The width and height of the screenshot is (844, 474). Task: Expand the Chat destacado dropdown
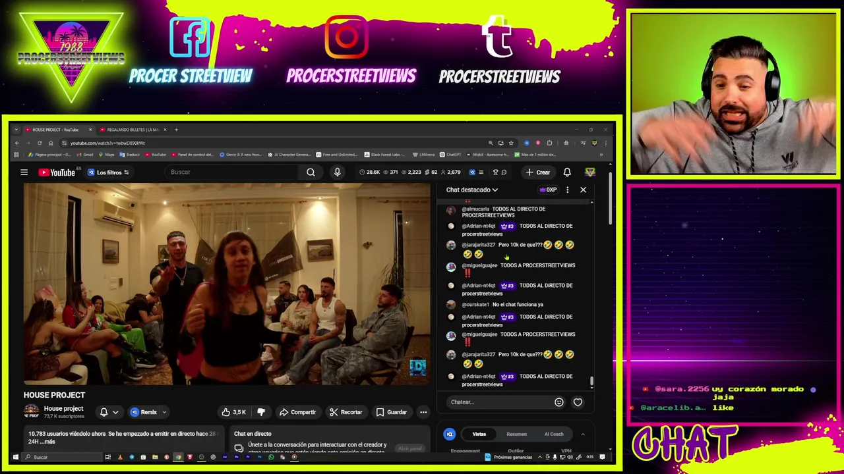point(471,190)
